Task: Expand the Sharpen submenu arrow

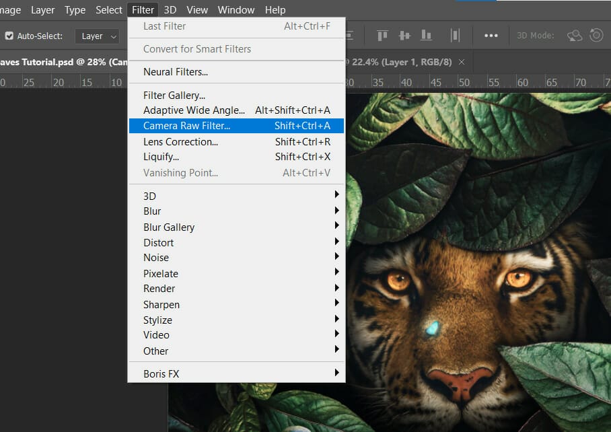Action: tap(336, 304)
